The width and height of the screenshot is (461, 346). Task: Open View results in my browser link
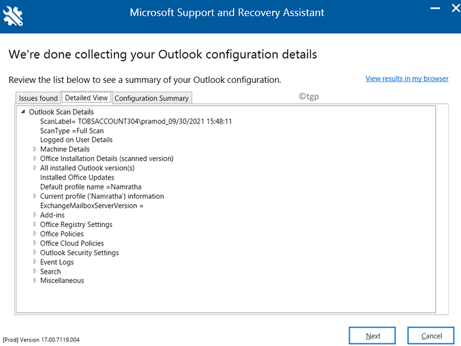[x=406, y=79]
